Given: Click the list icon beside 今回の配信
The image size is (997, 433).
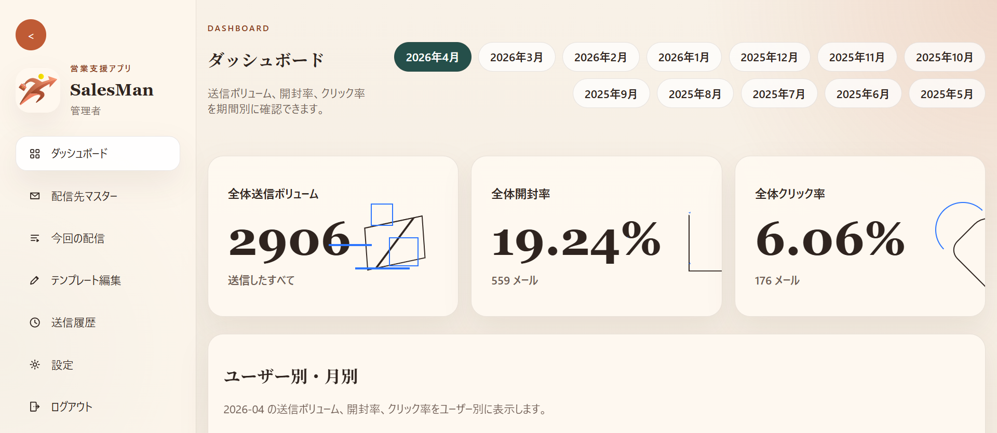Looking at the screenshot, I should [35, 238].
